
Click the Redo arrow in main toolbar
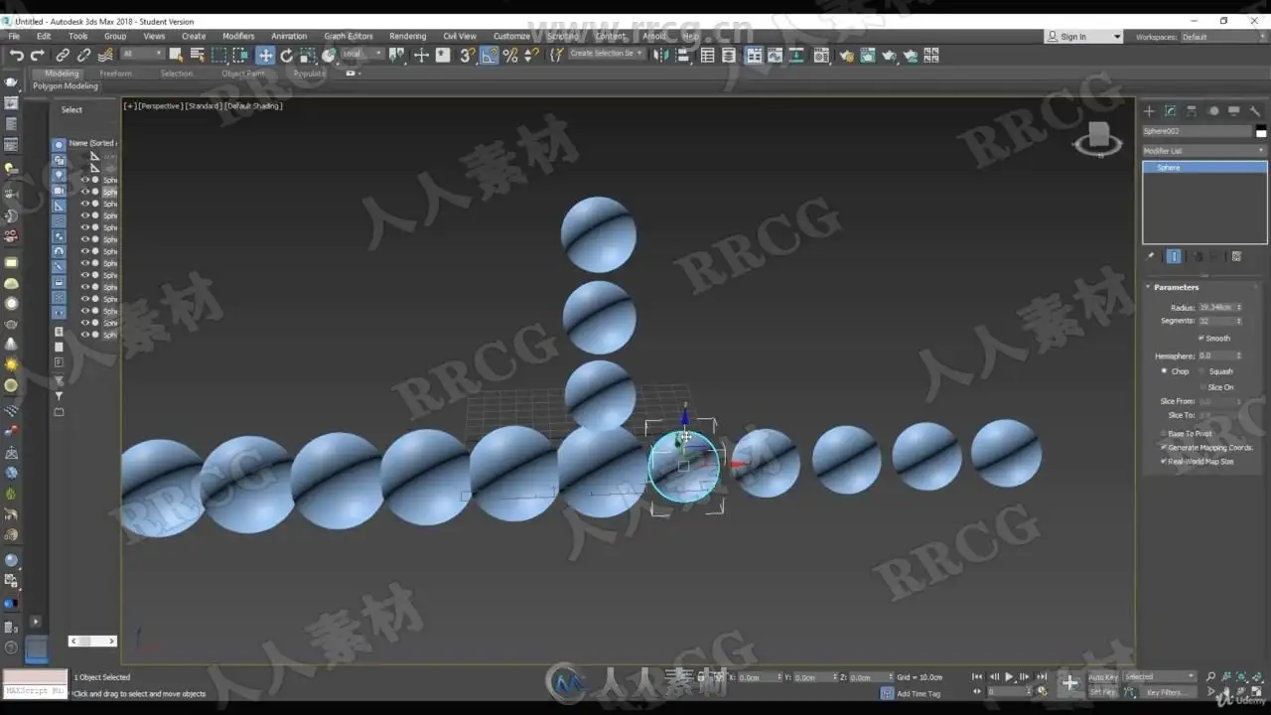click(x=38, y=56)
